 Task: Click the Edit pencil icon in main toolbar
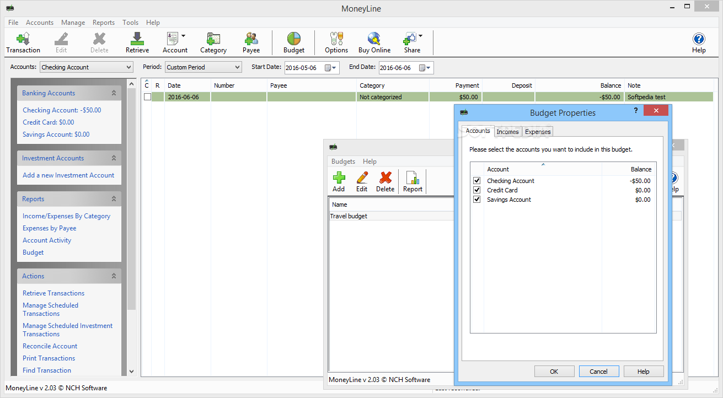61,43
